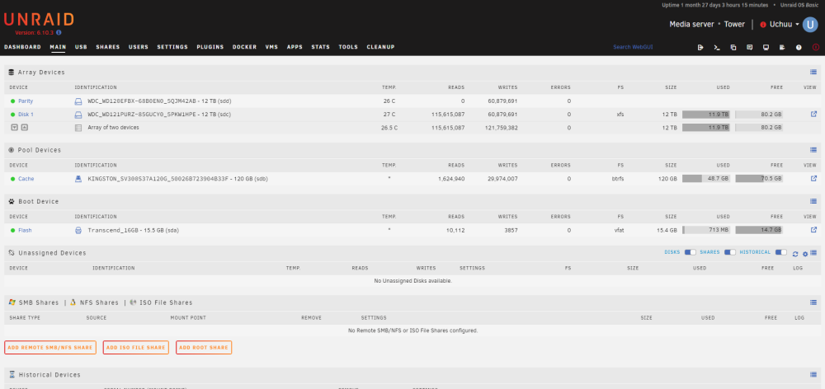This screenshot has height=389, width=825.
Task: Go to the Plugins tab
Action: tap(210, 47)
